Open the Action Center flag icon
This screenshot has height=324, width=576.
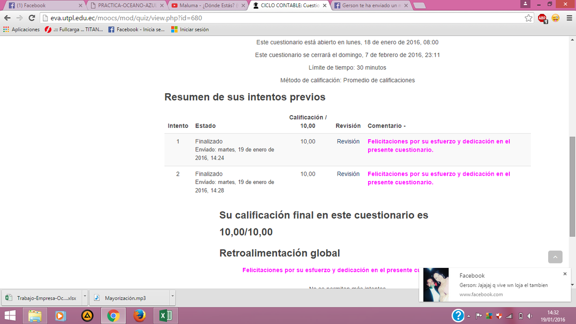point(479,316)
